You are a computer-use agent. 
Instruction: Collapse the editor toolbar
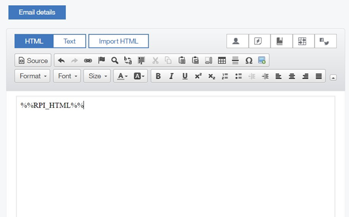pos(333,78)
